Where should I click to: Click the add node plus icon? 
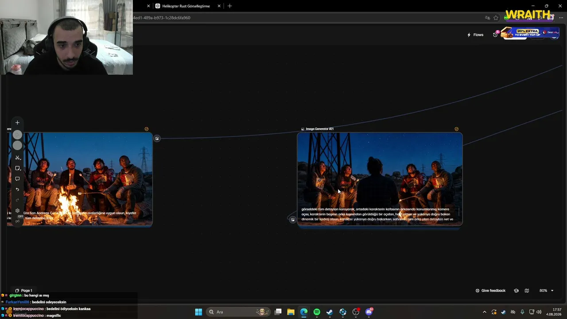click(17, 123)
